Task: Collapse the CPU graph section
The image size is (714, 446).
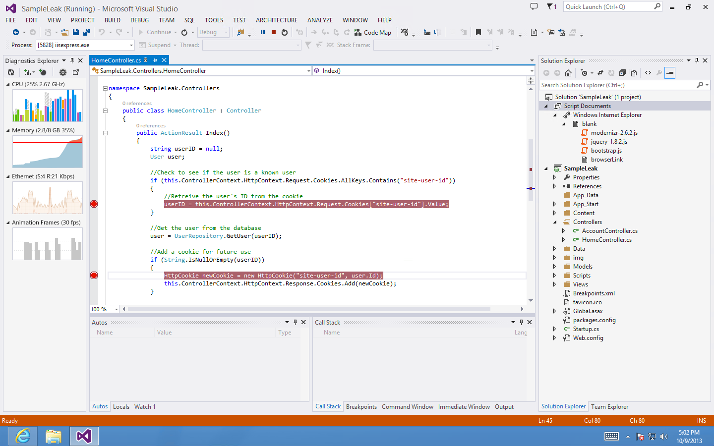Action: coord(8,84)
